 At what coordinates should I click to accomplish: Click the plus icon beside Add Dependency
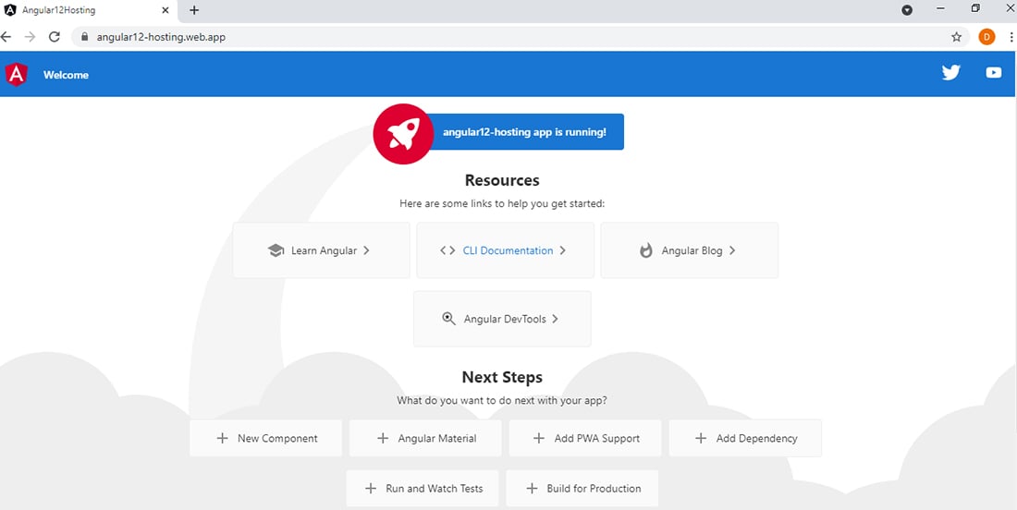pos(701,438)
